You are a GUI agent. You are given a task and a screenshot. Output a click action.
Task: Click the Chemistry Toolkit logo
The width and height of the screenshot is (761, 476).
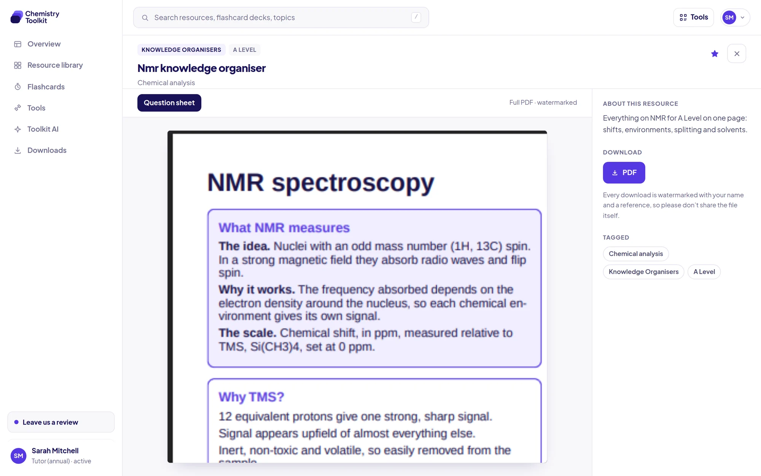coord(35,17)
